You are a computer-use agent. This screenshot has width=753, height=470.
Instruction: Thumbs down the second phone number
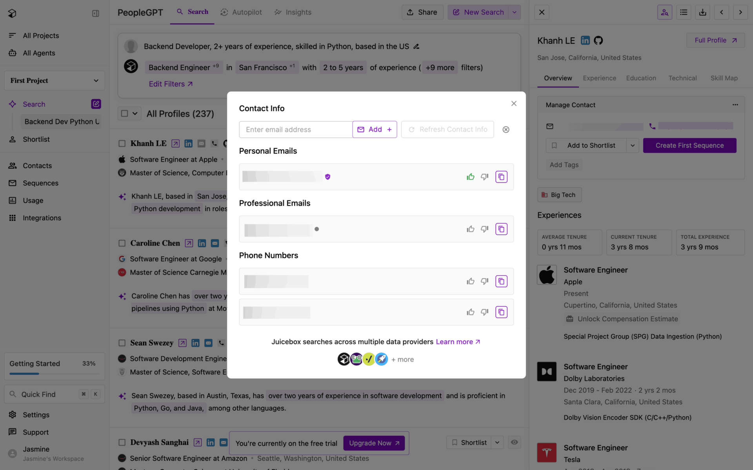tap(485, 312)
